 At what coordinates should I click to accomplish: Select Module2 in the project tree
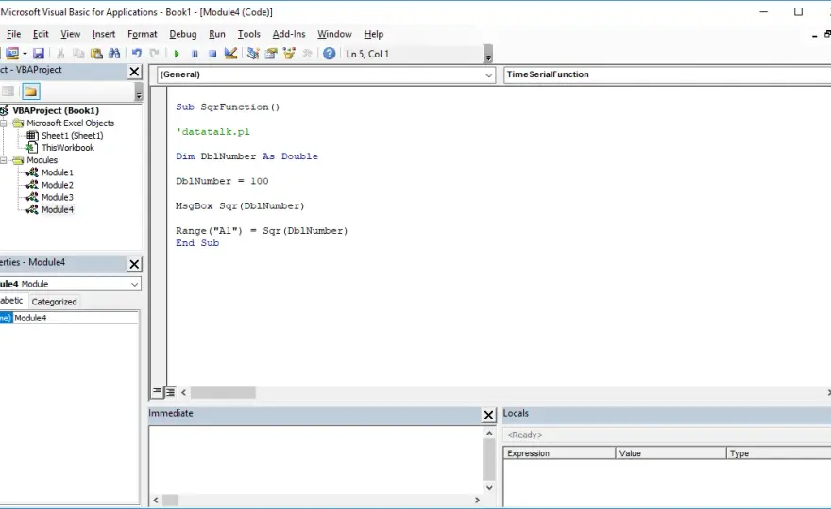coord(58,185)
